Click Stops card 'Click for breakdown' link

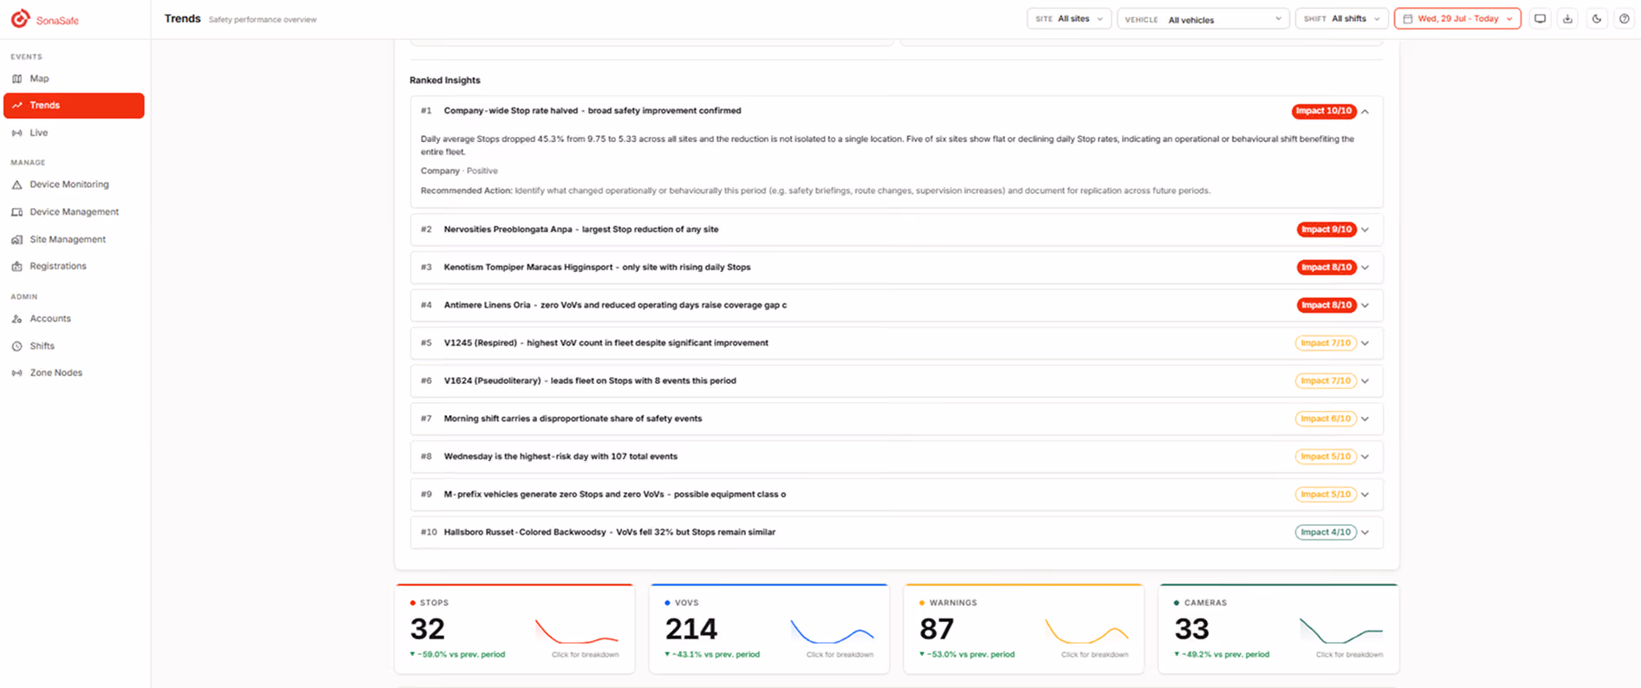[585, 654]
